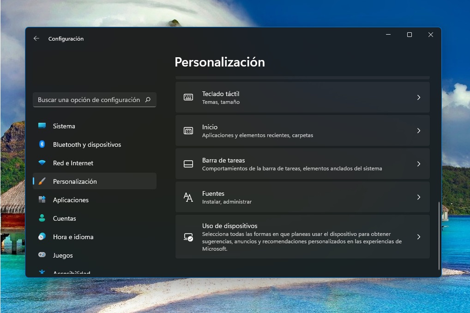Select the Red e Internet globe icon
The width and height of the screenshot is (470, 313).
click(x=42, y=163)
